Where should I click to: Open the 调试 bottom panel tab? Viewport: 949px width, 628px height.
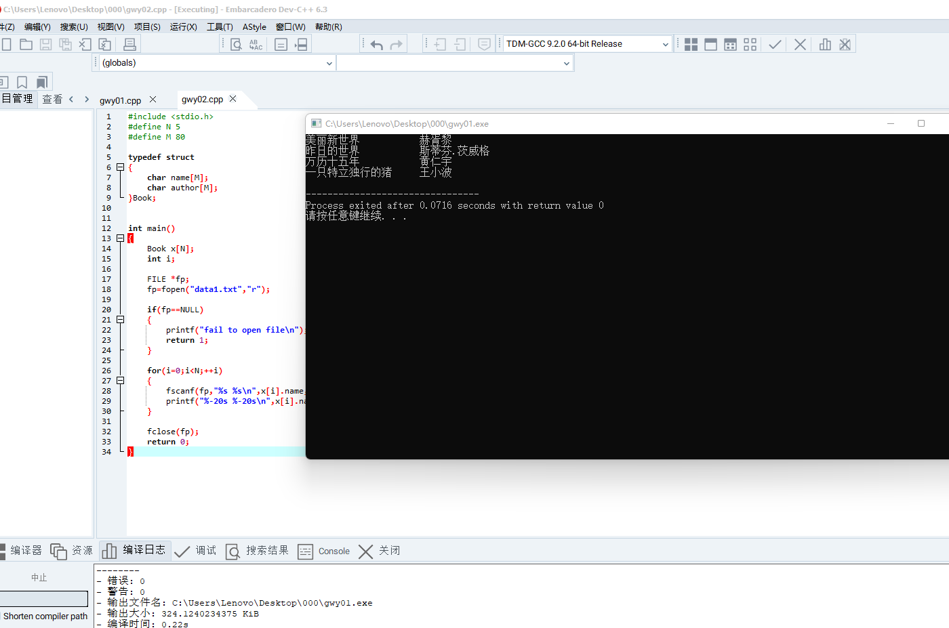(195, 551)
